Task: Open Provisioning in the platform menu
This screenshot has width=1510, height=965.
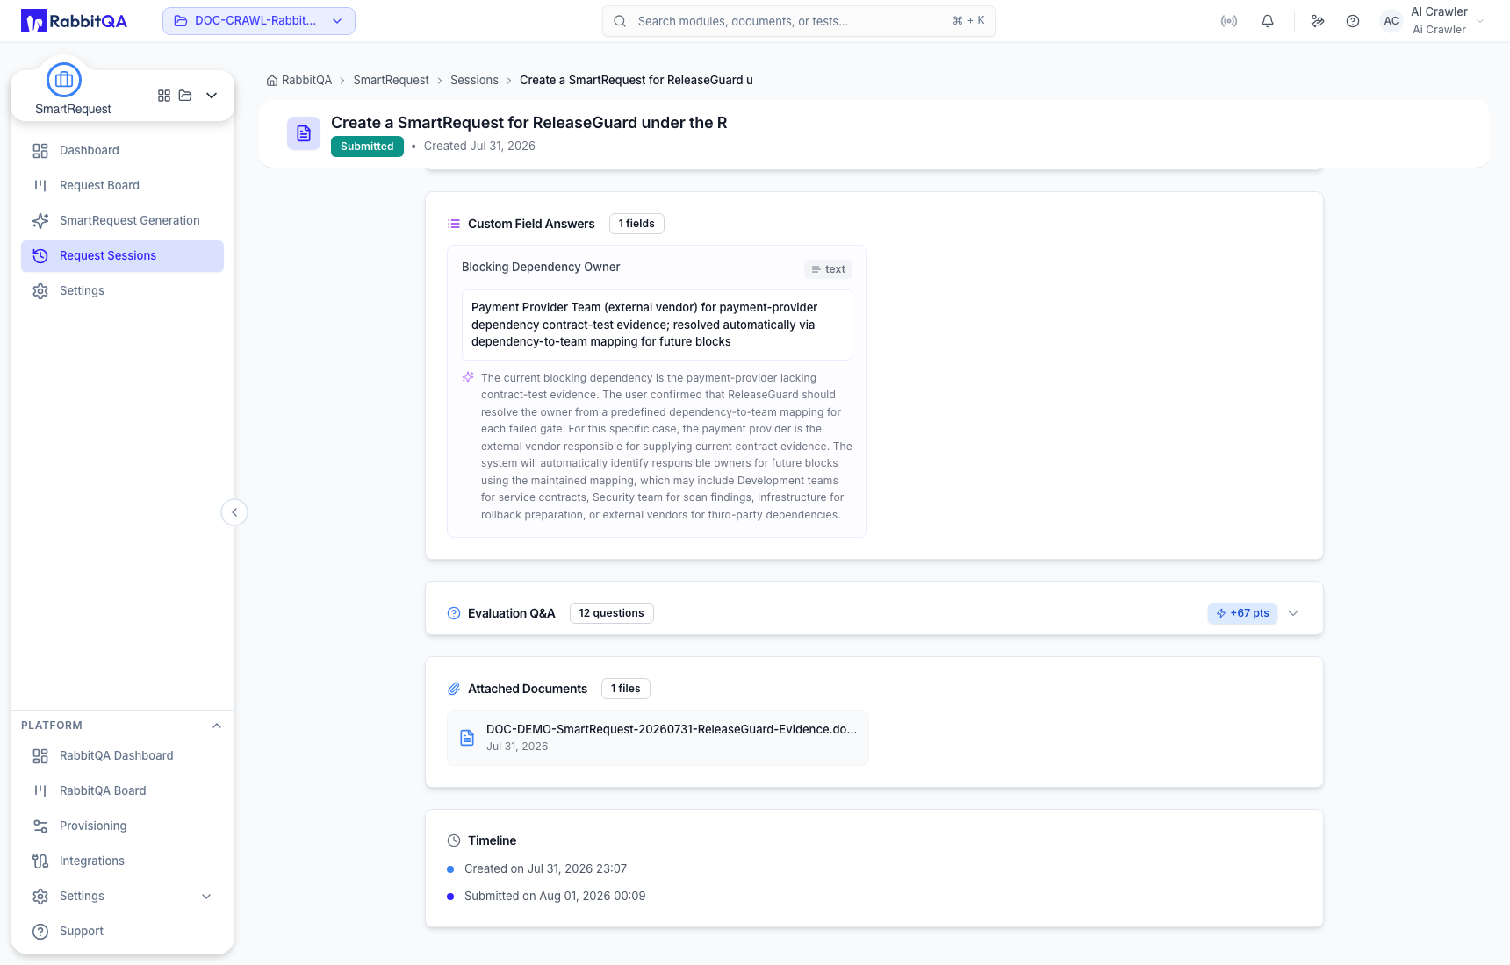Action: [122, 826]
